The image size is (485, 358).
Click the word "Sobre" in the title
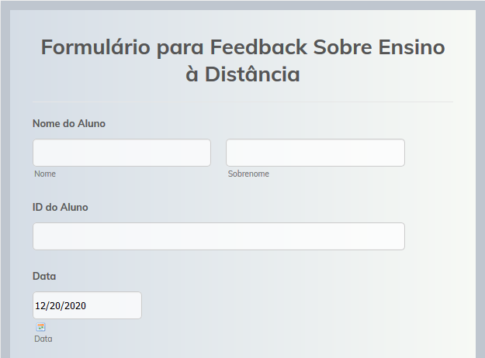click(x=342, y=47)
